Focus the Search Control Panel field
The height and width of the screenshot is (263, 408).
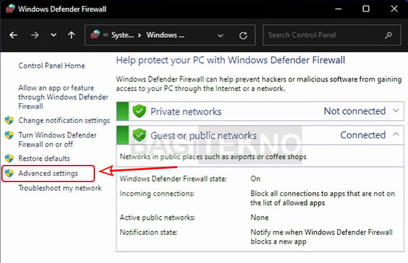(328, 35)
